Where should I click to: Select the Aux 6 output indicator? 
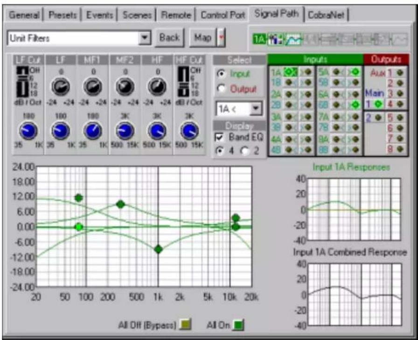[400, 128]
